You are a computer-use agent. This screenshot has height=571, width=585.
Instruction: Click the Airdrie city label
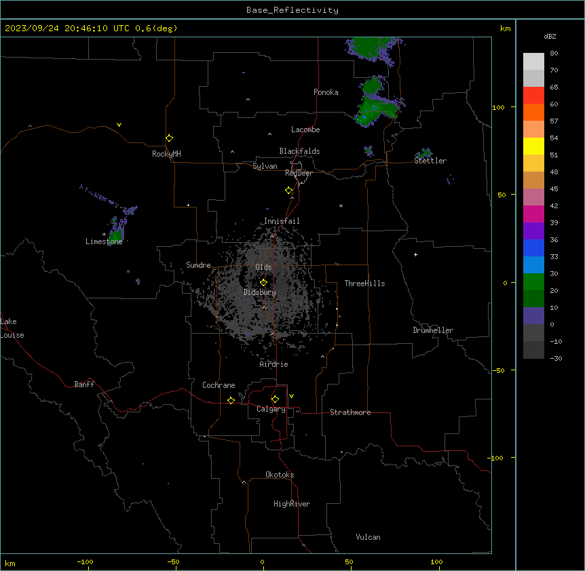tap(273, 364)
